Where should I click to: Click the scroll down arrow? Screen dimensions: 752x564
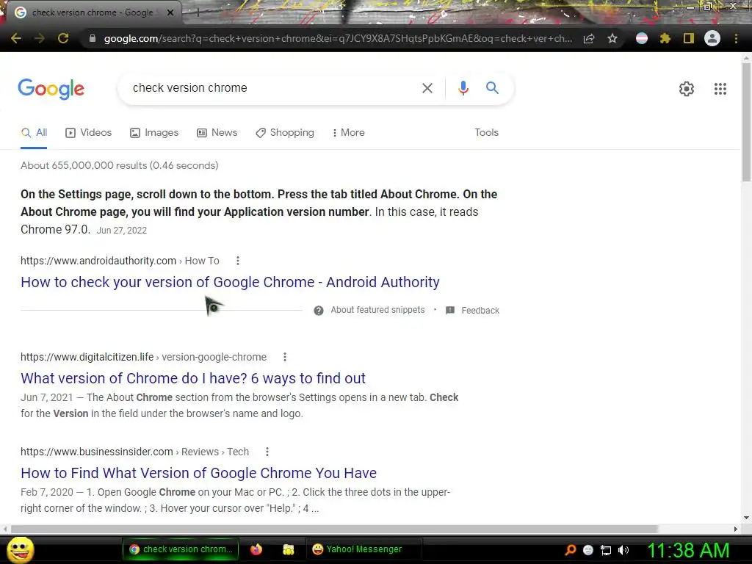(x=746, y=518)
